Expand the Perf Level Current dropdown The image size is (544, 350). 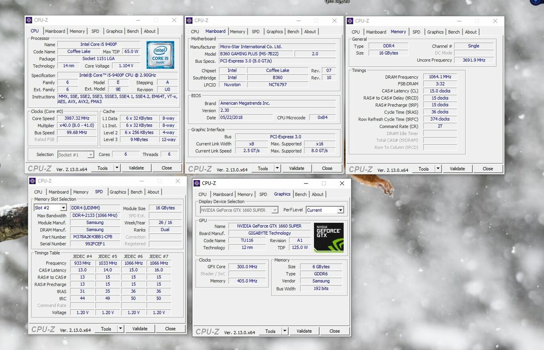coord(340,210)
